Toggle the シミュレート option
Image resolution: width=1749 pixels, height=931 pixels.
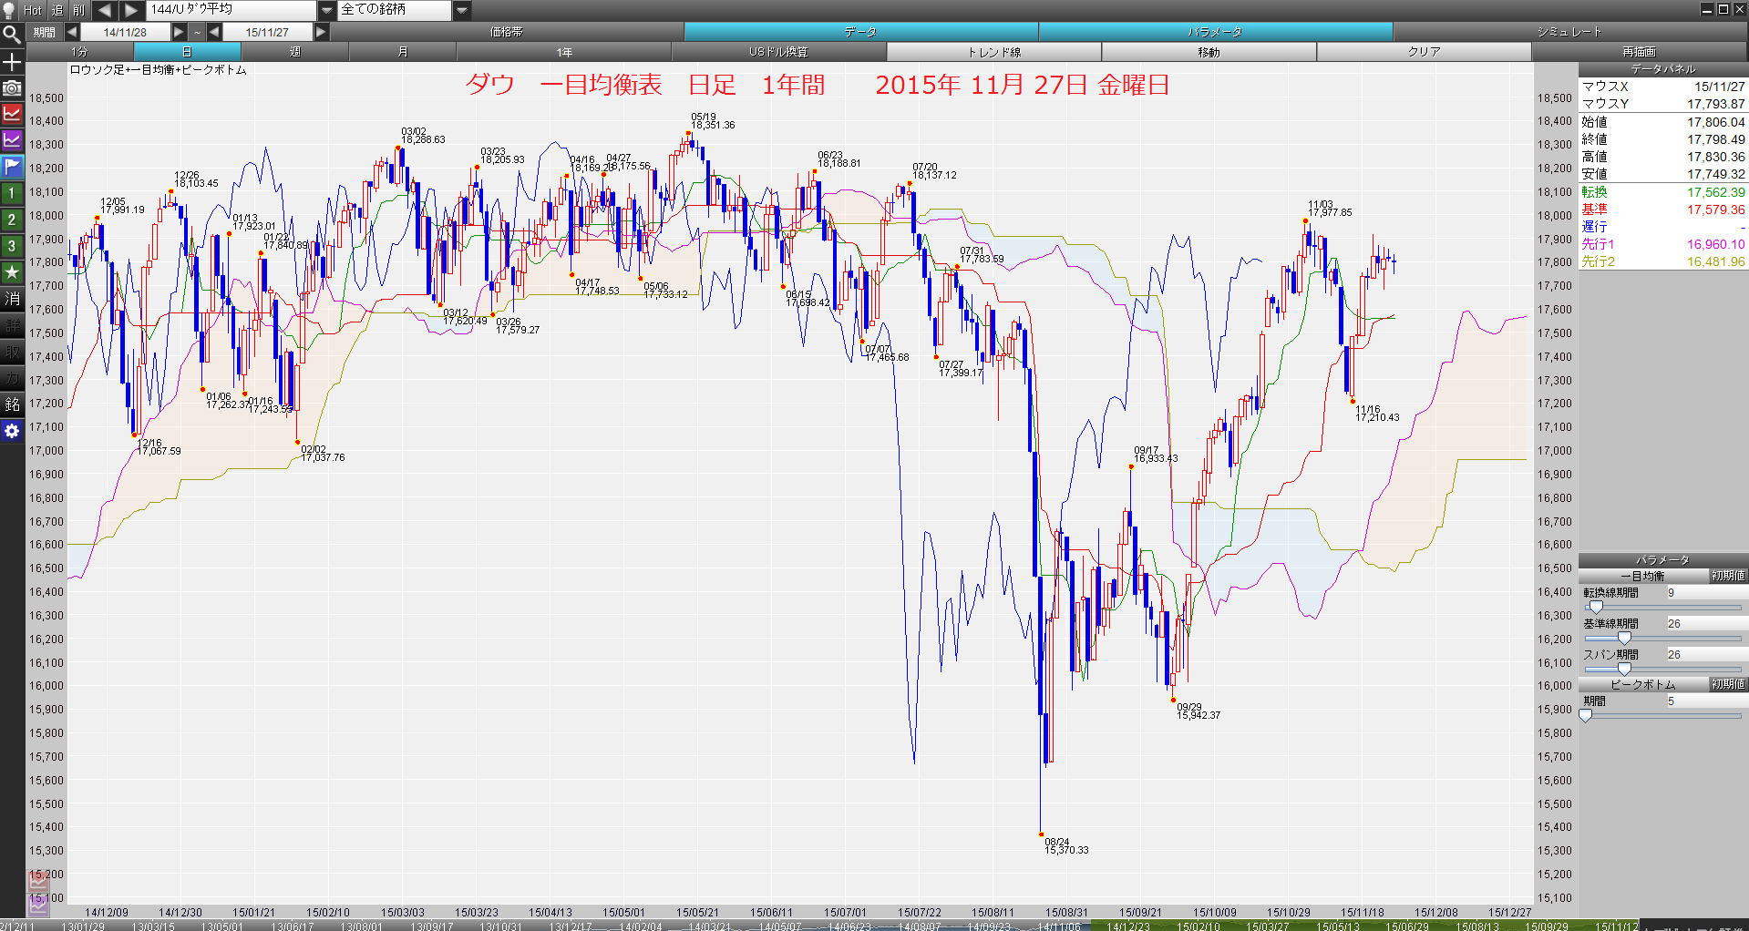[x=1569, y=32]
